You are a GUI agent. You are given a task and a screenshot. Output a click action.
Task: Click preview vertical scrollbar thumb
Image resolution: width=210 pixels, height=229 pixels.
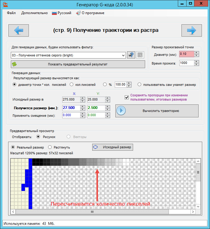(198, 172)
